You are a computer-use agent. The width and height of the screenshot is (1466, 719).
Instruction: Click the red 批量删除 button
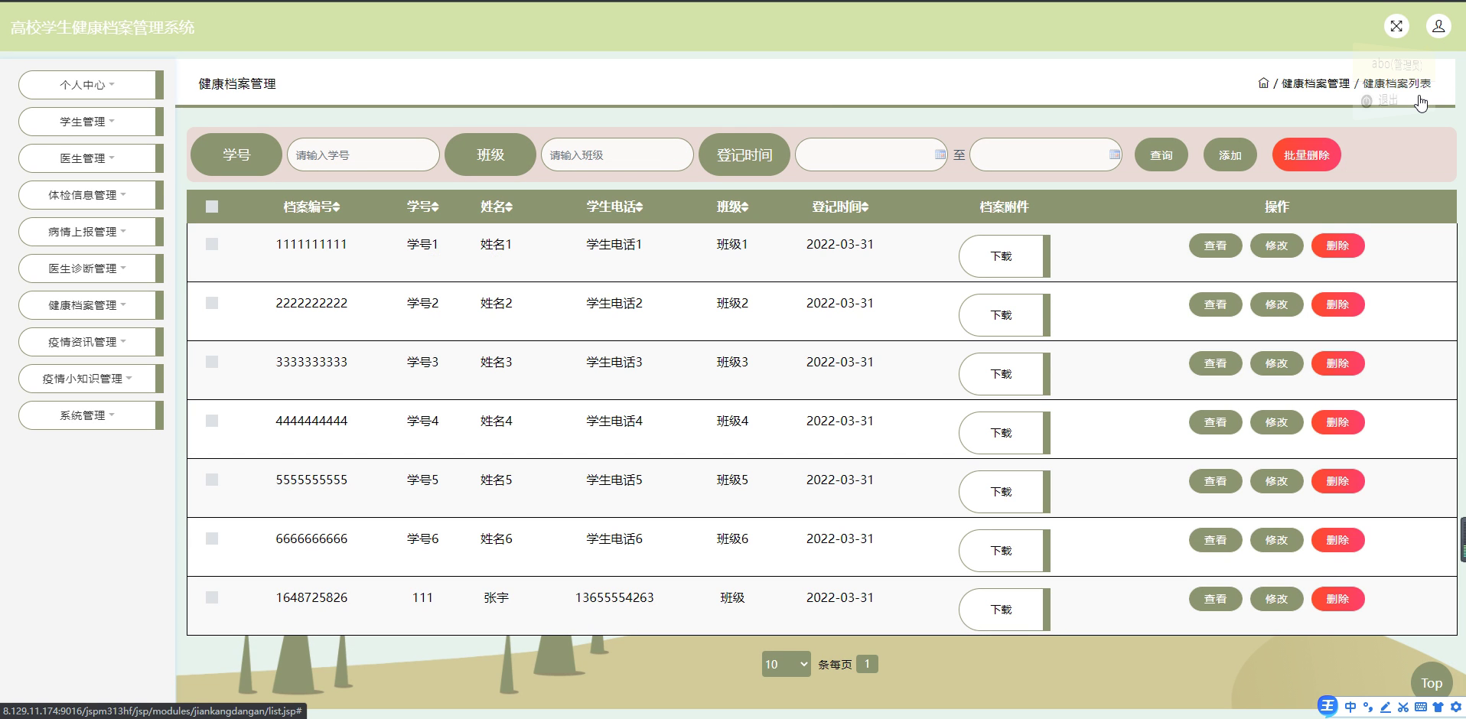pyautogui.click(x=1306, y=155)
